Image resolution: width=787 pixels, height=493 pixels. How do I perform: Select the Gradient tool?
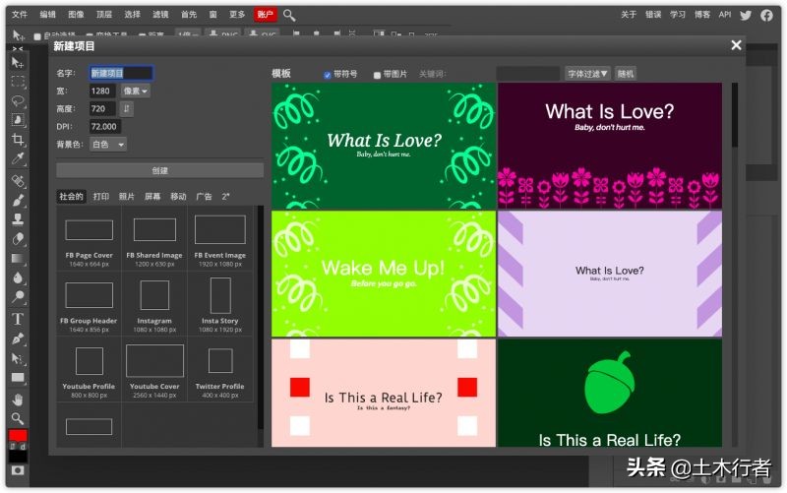18,259
